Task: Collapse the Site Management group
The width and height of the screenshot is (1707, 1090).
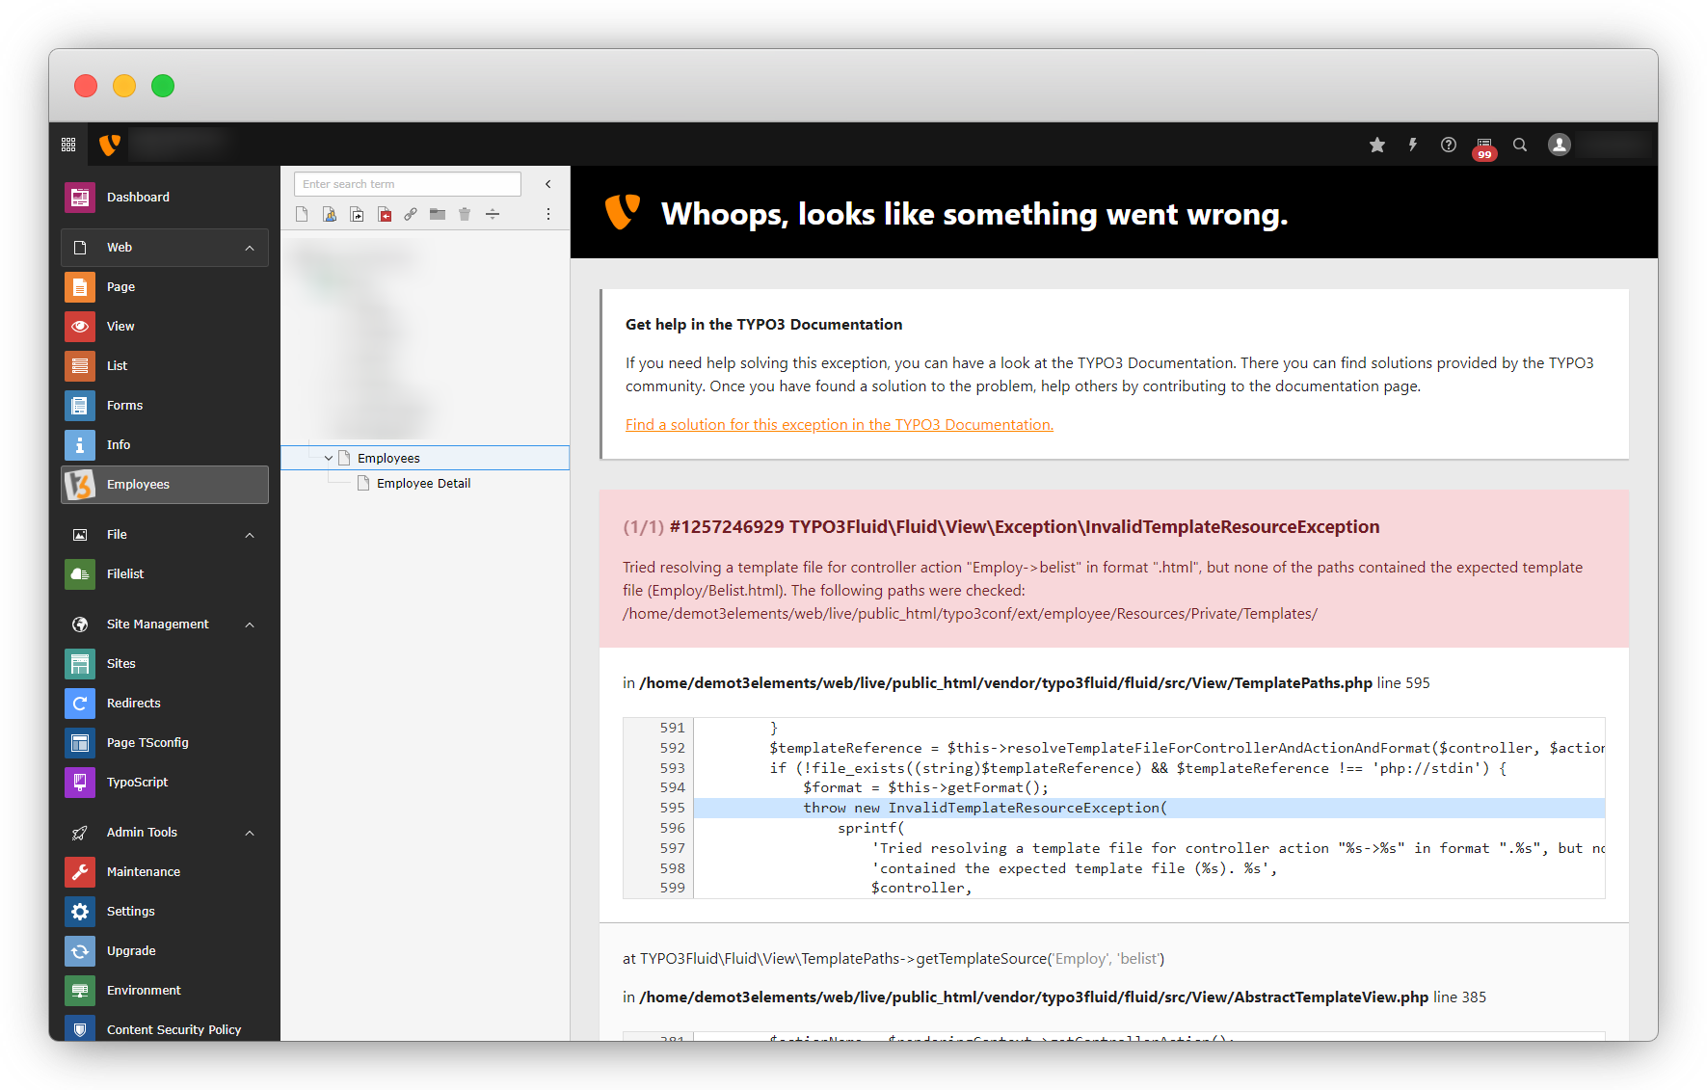Action: (250, 625)
